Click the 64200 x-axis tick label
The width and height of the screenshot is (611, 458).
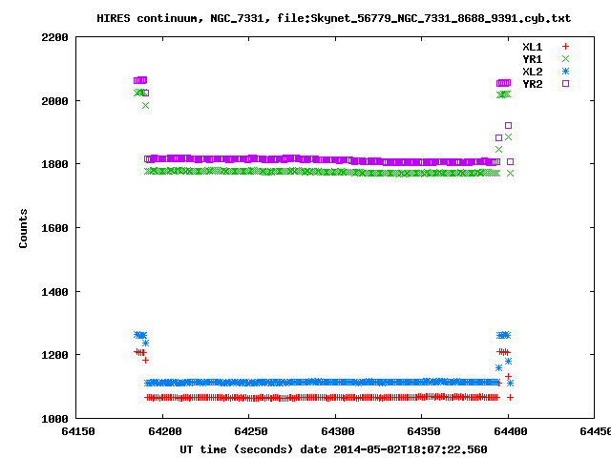[x=165, y=431]
